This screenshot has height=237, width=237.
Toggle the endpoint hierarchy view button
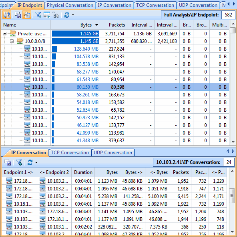point(7,15)
